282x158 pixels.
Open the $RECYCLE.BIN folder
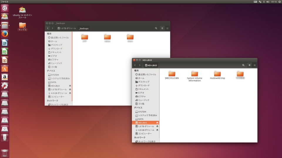pos(172,75)
